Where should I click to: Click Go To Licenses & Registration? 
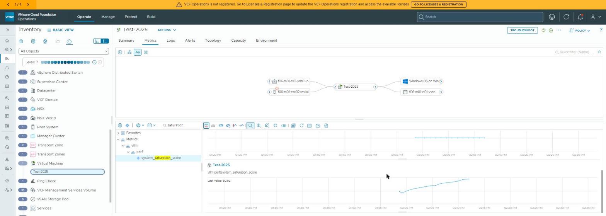click(438, 5)
